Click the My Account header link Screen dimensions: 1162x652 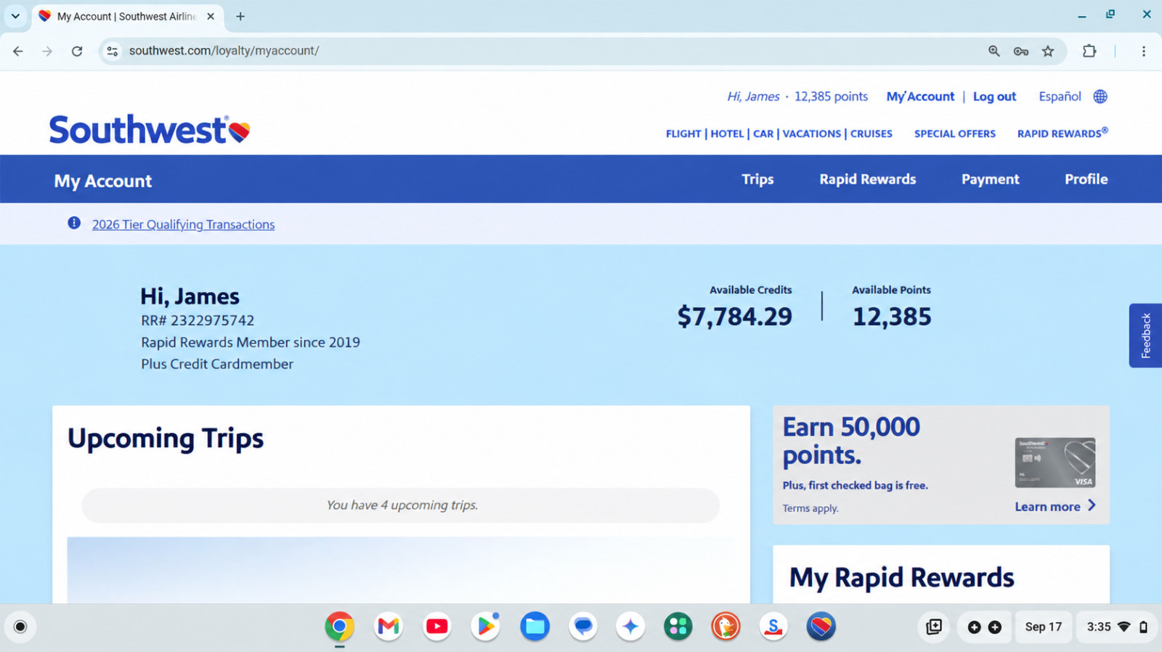tap(920, 97)
